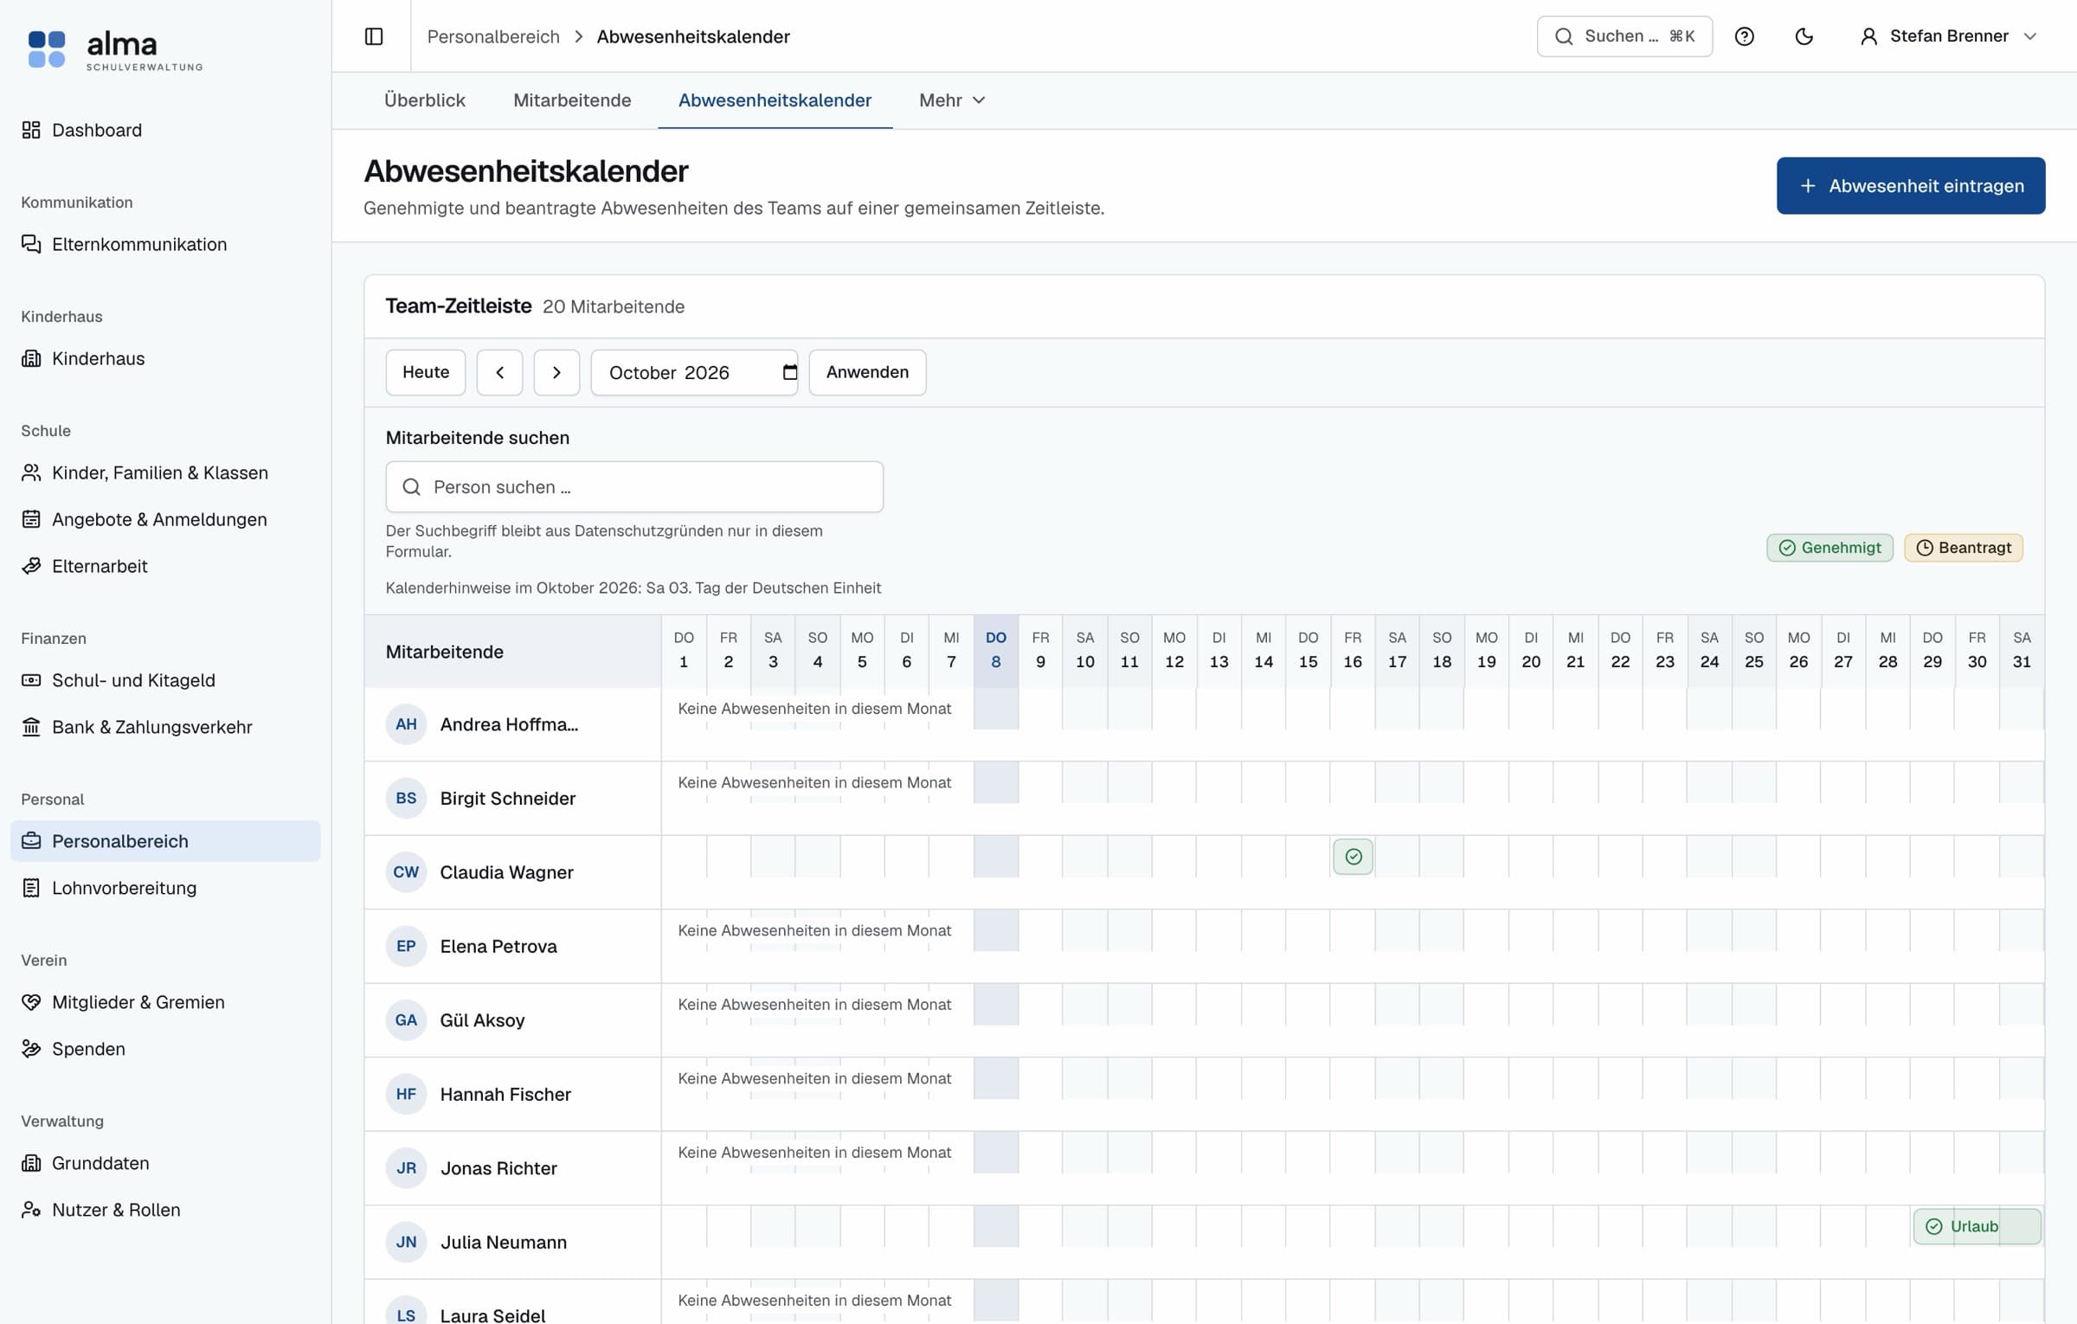The height and width of the screenshot is (1324, 2077).
Task: Open Bank & Zahlungsverkehr
Action: 165,727
